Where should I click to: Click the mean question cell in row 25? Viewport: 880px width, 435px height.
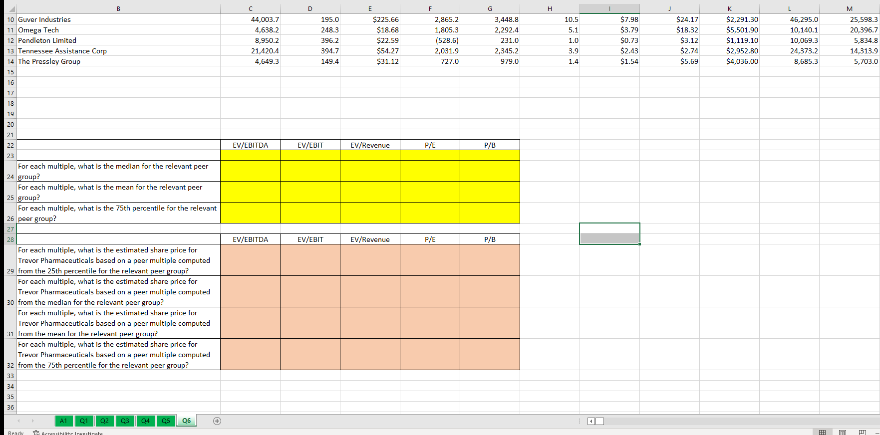click(x=118, y=192)
